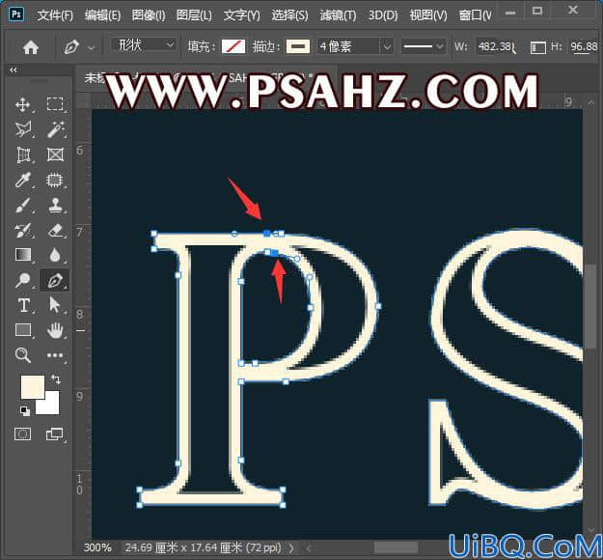Select the Spot Healing patch tool
Image resolution: width=603 pixels, height=560 pixels.
coord(55,181)
